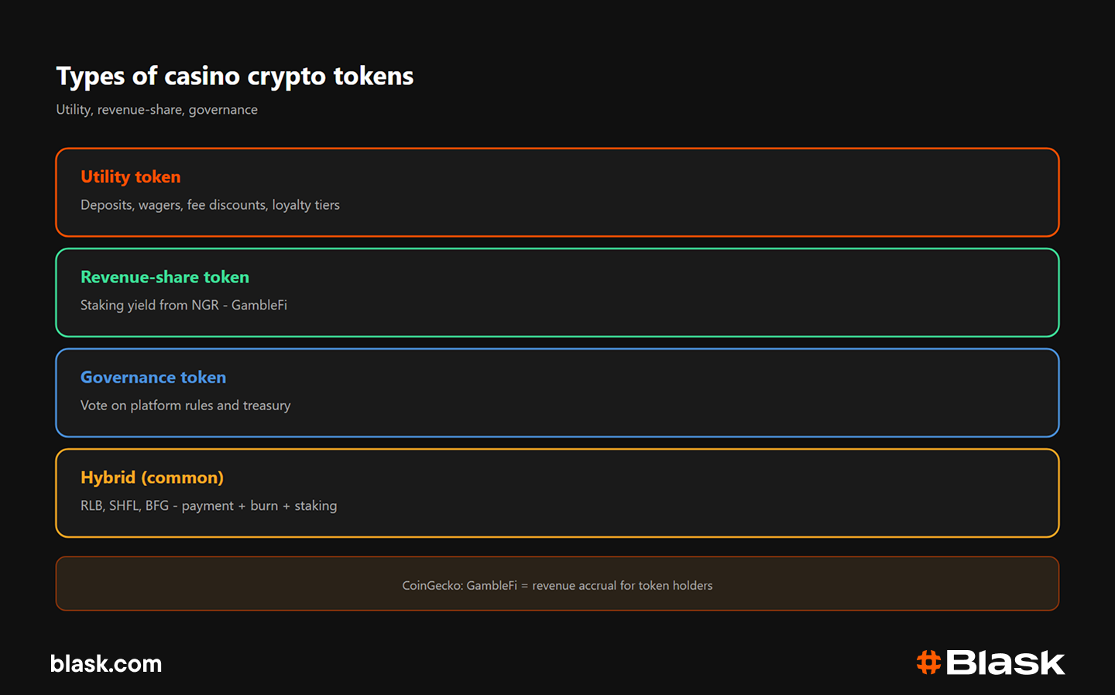Click the Utility, revenue-share, governance subtitle

[156, 110]
